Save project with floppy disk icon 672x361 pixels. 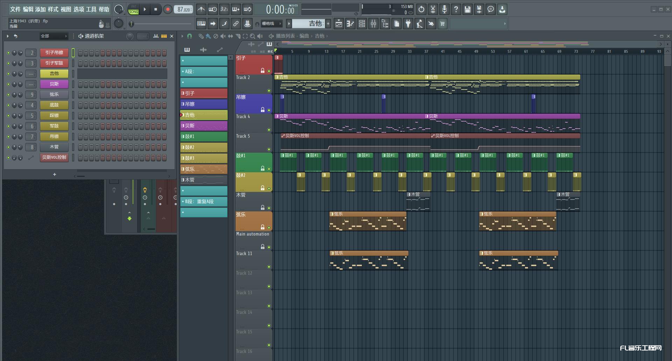468,9
